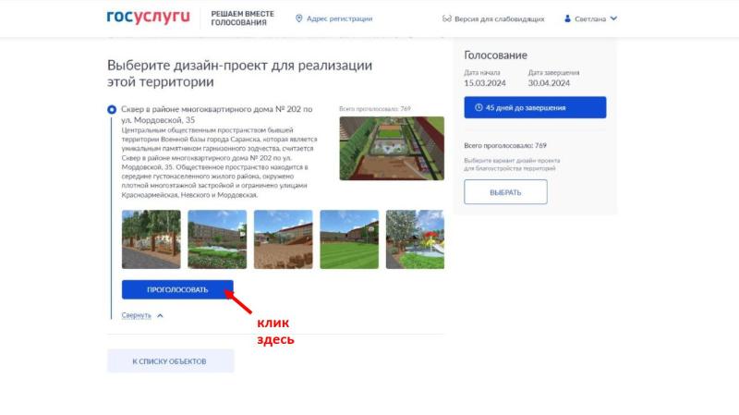
Task: Click the ПРОГОЛОСОВАТЬ button
Action: click(x=177, y=289)
